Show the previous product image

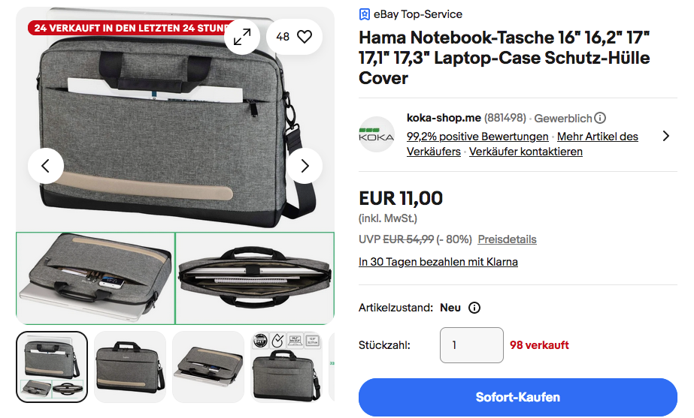point(46,166)
